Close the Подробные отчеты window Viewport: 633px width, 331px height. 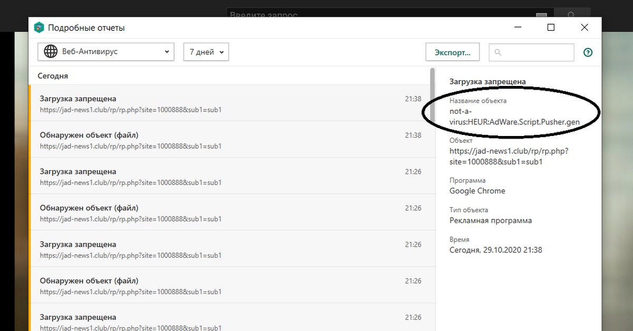[584, 27]
